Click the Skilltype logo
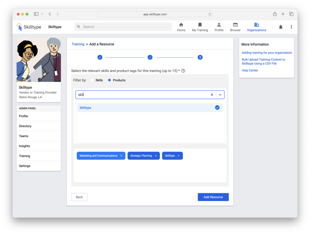The image size is (310, 234). 29,27
